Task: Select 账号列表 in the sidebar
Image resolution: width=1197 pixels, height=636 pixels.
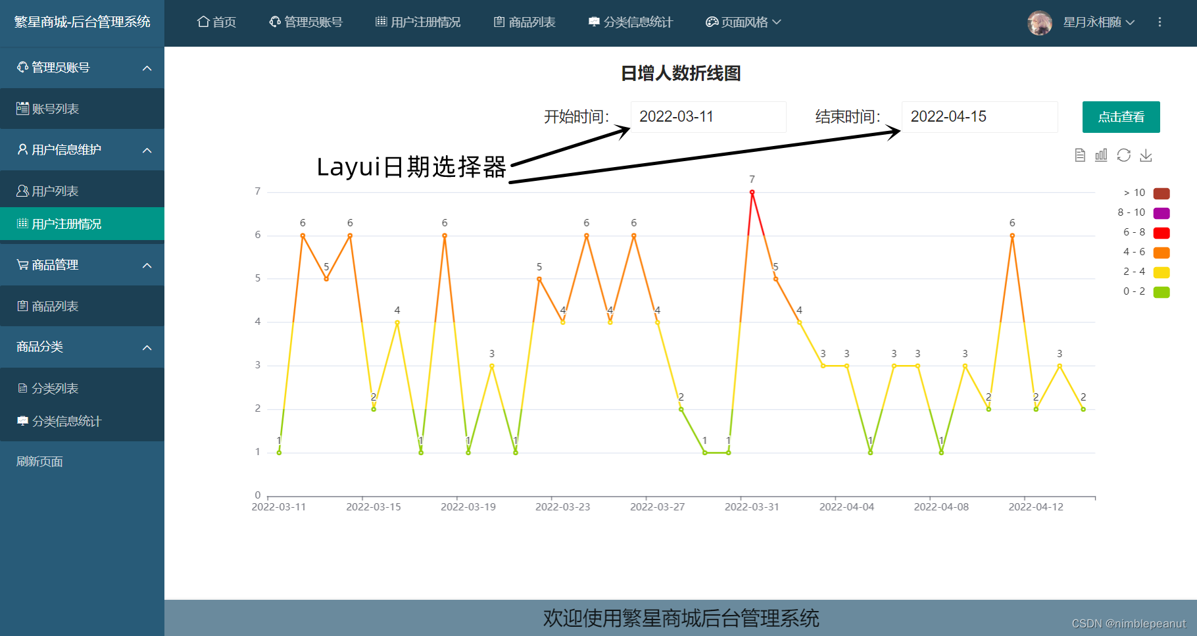Action: tap(82, 109)
